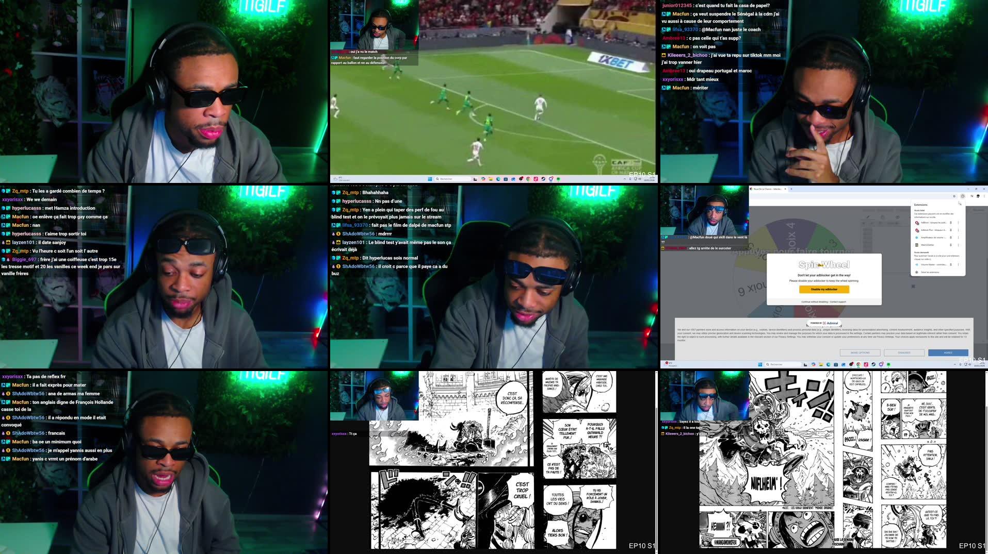
Task: Click the Disable my adblocker button
Action: pyautogui.click(x=824, y=289)
